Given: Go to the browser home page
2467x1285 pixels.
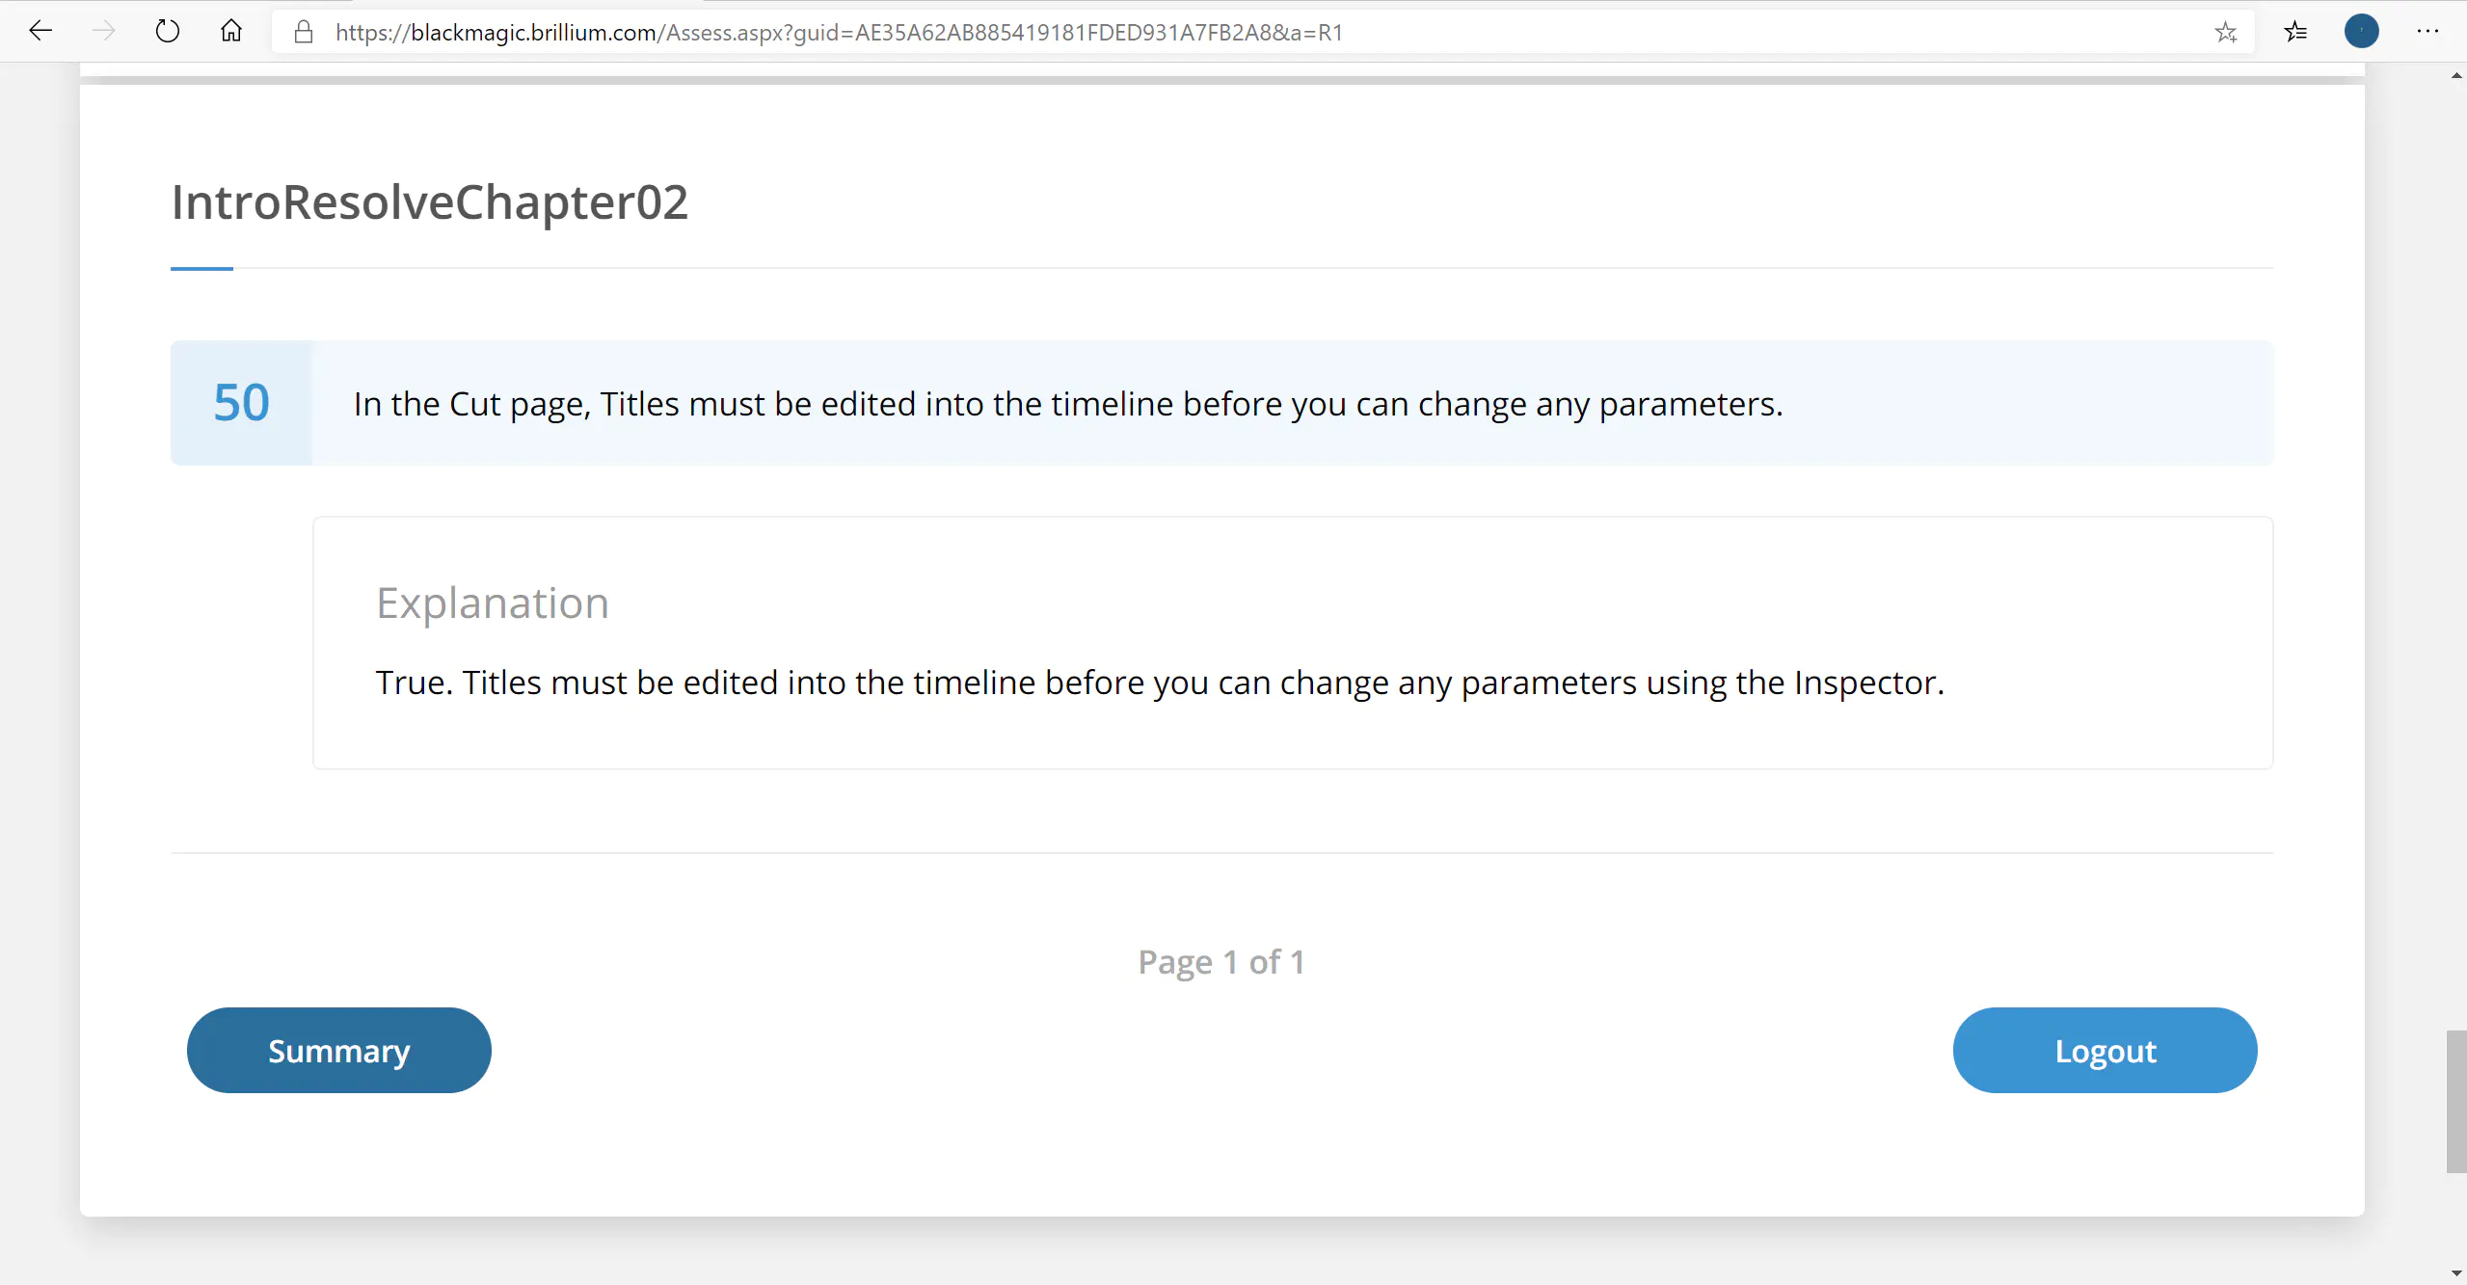Looking at the screenshot, I should 230,32.
